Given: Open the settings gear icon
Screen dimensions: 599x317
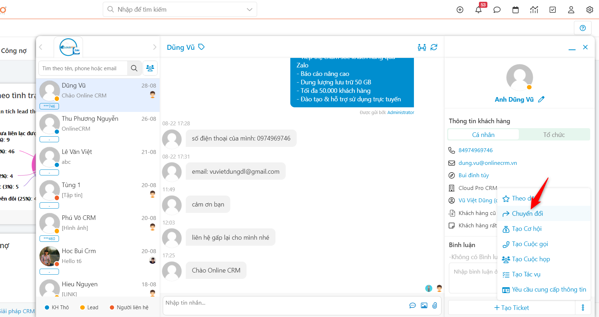Looking at the screenshot, I should pyautogui.click(x=589, y=10).
